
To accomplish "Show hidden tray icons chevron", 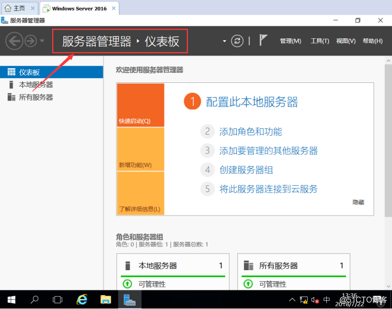I will click(x=292, y=299).
